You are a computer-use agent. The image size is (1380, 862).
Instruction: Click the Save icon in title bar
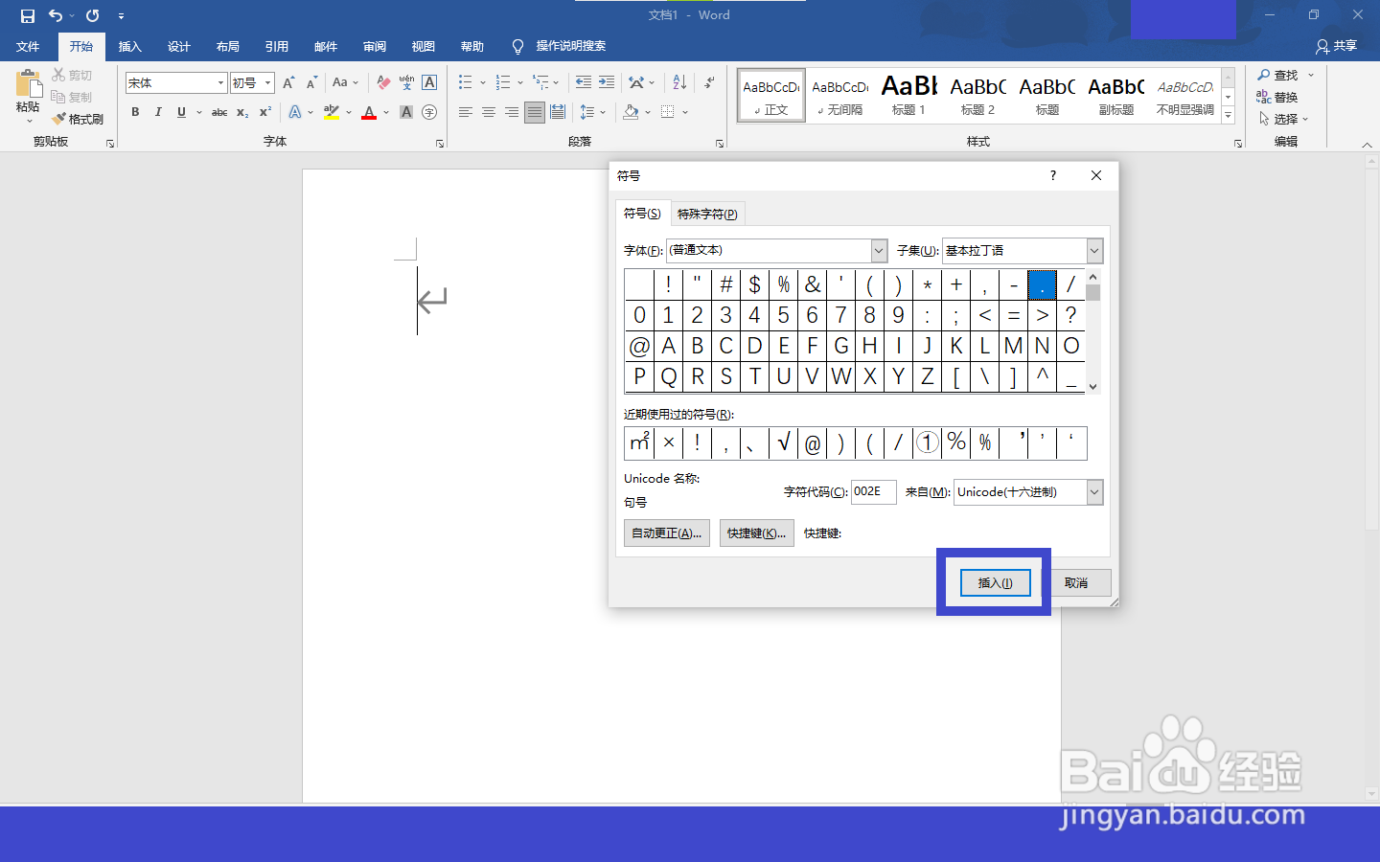[x=27, y=15]
